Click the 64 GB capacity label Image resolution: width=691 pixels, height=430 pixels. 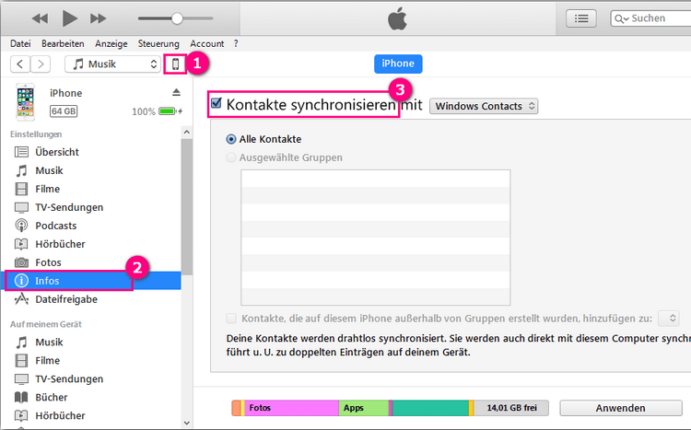[x=64, y=111]
